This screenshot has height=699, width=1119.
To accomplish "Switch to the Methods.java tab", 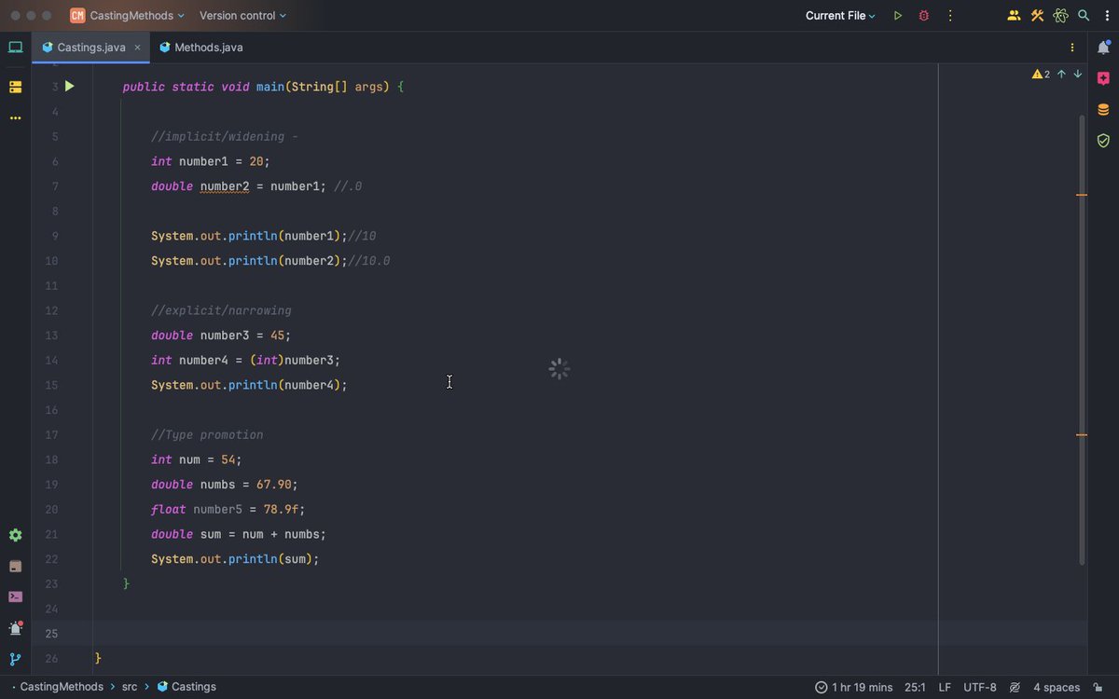I will coord(200,47).
